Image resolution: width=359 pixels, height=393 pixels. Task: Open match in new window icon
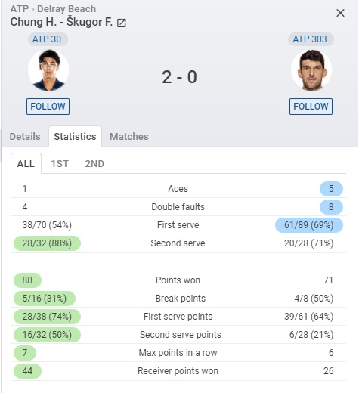[x=122, y=23]
